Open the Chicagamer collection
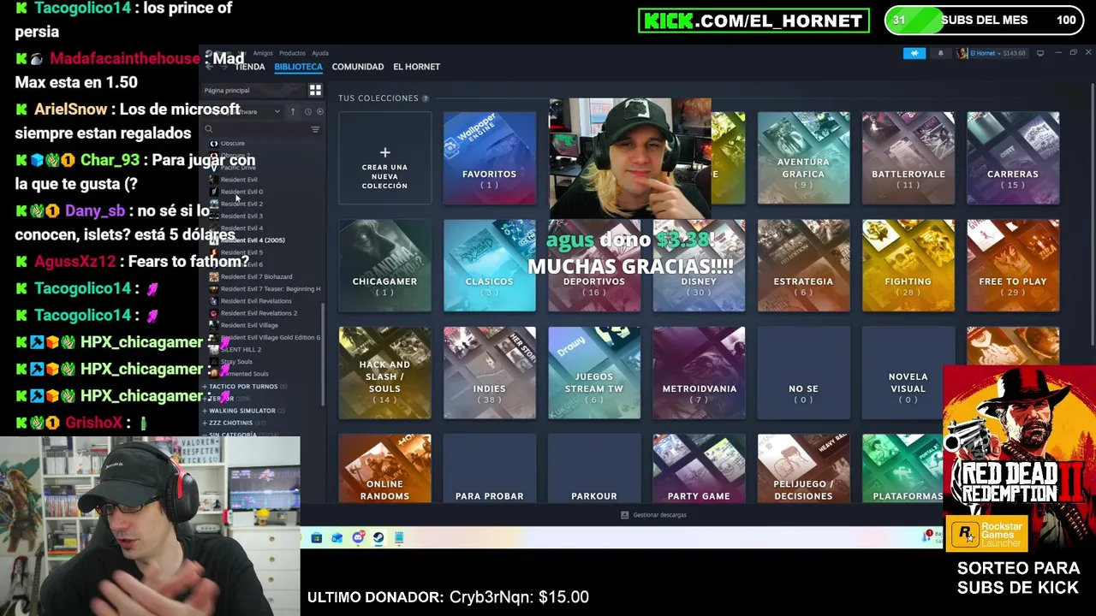The image size is (1096, 616). [x=384, y=266]
